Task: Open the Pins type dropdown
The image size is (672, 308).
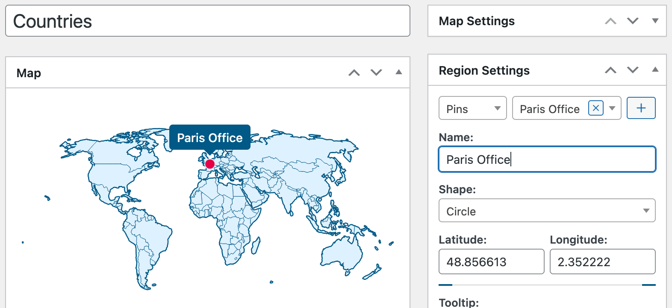Action: (x=472, y=108)
